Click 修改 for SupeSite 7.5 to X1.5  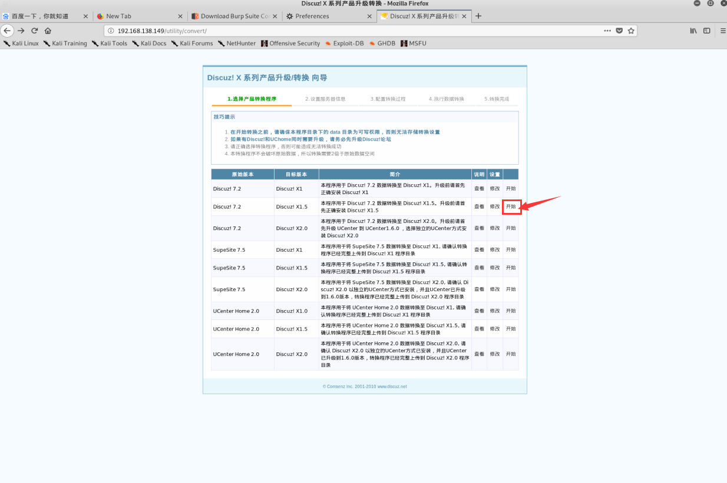tap(495, 268)
